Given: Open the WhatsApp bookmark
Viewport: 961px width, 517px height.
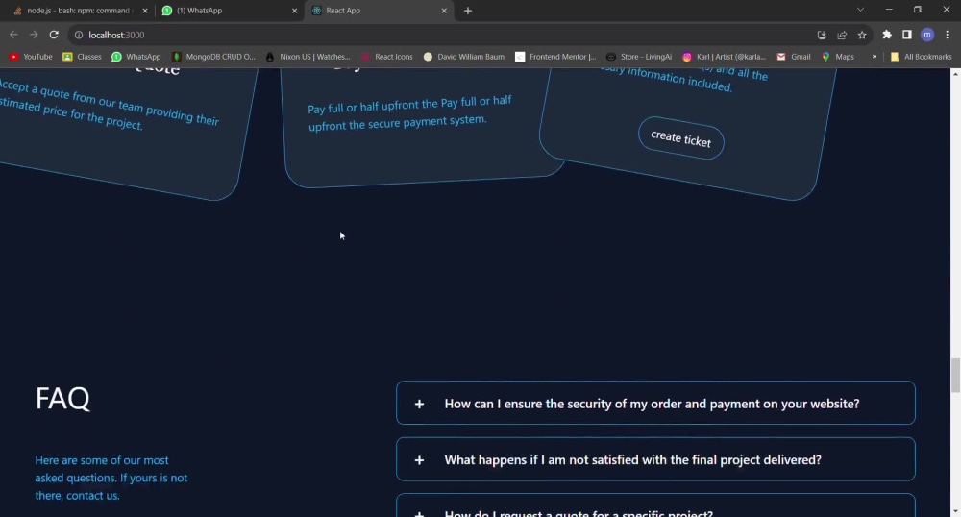Looking at the screenshot, I should point(136,57).
